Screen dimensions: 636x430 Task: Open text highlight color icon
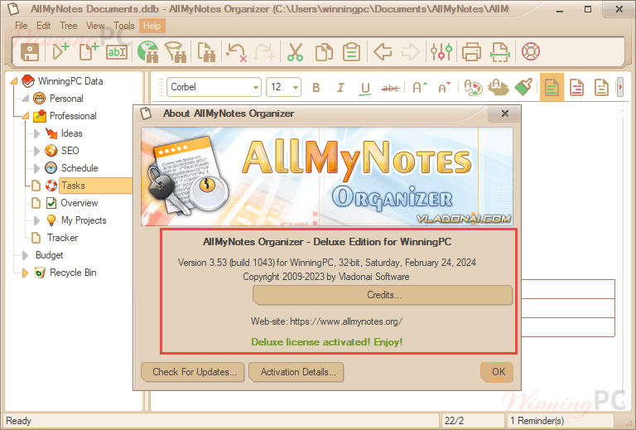coord(498,87)
